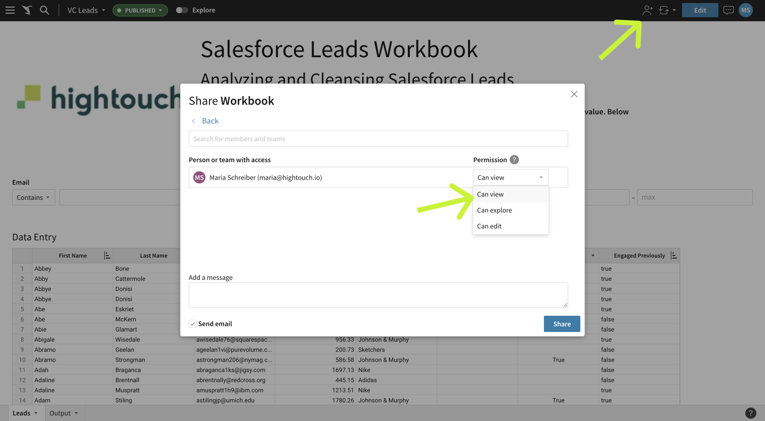Click the max range input field
The image size is (765, 421).
click(x=695, y=197)
